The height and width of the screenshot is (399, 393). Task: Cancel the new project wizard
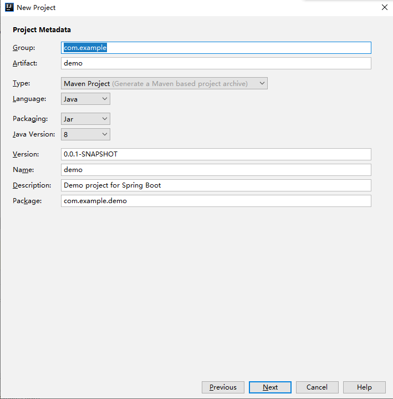pyautogui.click(x=317, y=387)
